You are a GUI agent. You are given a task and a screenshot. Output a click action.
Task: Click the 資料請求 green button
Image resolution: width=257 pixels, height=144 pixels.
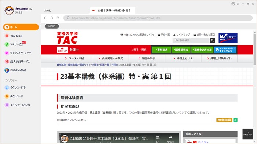pyautogui.click(x=162, y=50)
